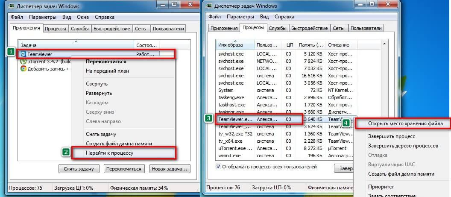The height and width of the screenshot is (197, 451).
Task: Click the right Task Manager title bar icon
Action: pyautogui.click(x=209, y=6)
